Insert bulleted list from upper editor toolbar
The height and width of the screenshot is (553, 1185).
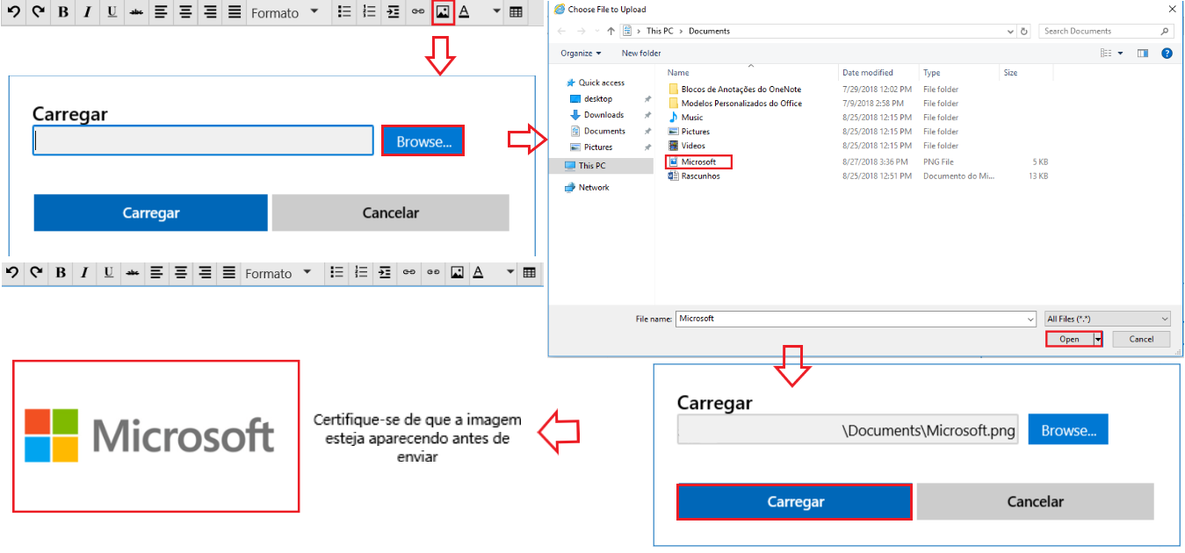345,12
